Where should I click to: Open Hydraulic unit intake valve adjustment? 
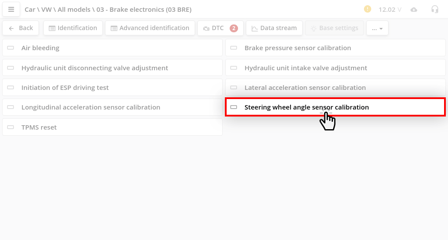336,68
